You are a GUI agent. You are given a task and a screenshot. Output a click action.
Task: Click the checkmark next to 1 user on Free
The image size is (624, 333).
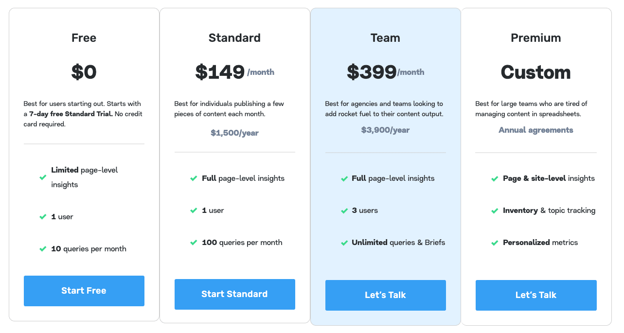pyautogui.click(x=43, y=216)
